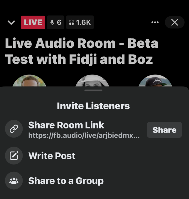Collapse the room with the down chevron

coord(11,23)
